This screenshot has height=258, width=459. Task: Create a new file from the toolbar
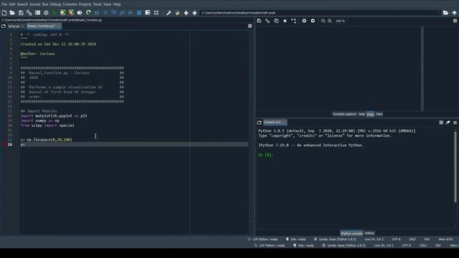(x=4, y=13)
